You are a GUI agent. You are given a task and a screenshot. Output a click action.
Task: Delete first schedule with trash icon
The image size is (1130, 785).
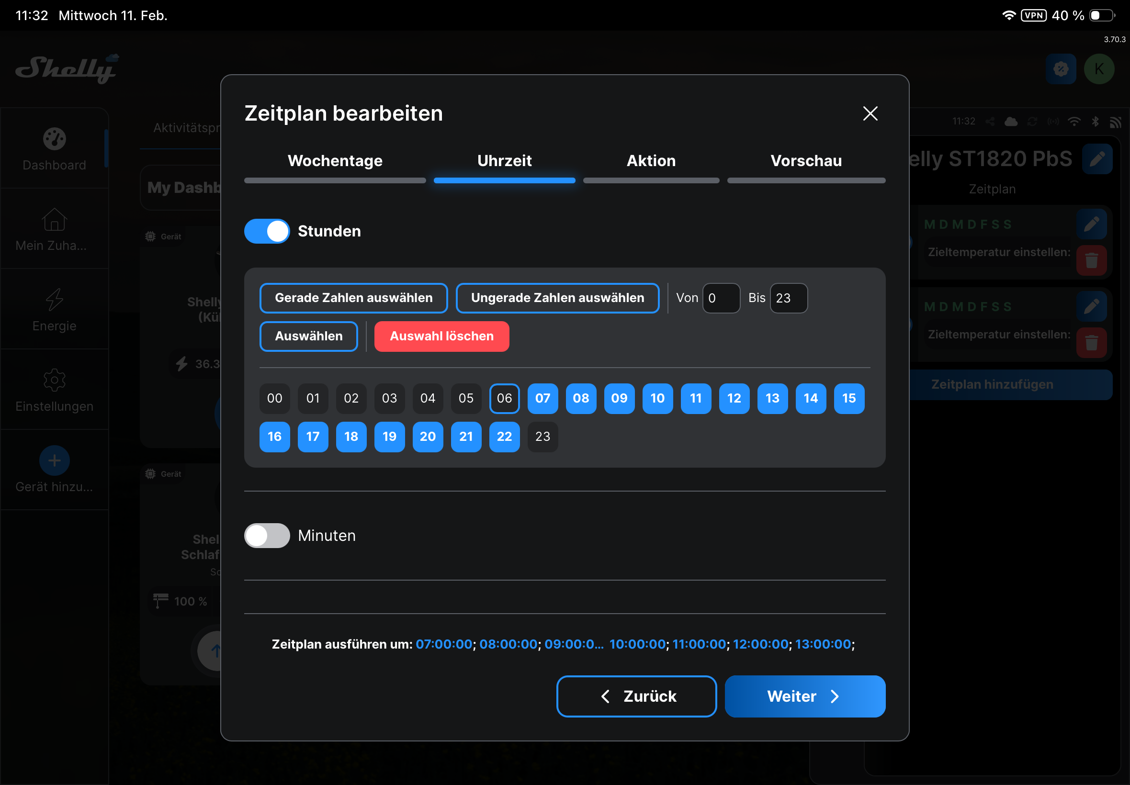[1091, 260]
